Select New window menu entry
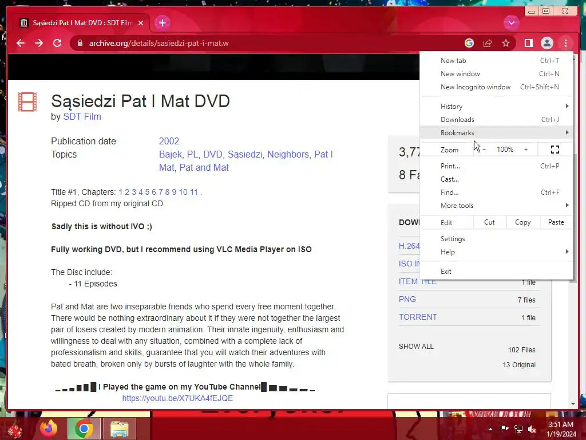This screenshot has height=440, width=586. coord(496,74)
